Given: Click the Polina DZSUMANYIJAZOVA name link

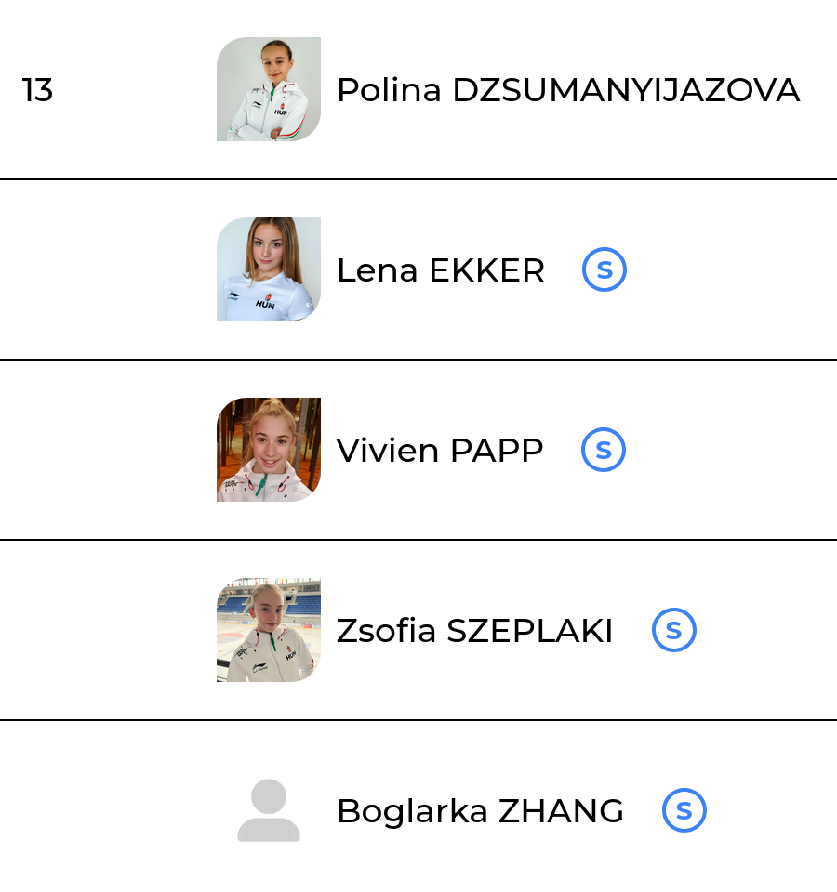Looking at the screenshot, I should 567,90.
